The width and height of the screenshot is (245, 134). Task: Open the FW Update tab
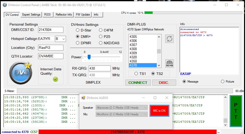[x=83, y=15]
